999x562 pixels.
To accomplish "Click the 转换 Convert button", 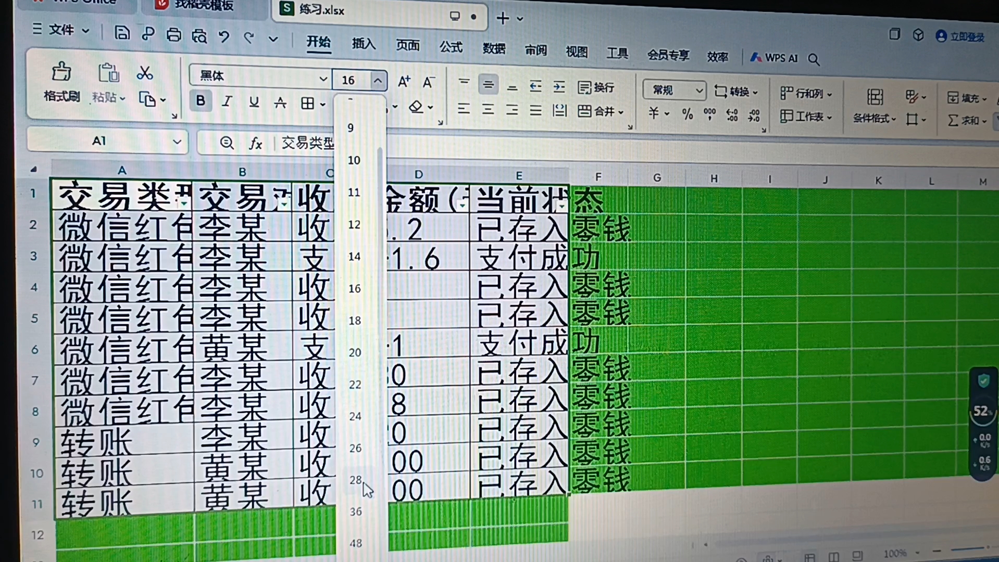I will pos(735,92).
